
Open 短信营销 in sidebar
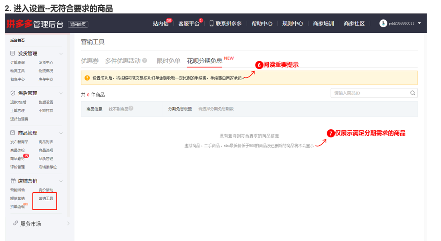pyautogui.click(x=18, y=198)
